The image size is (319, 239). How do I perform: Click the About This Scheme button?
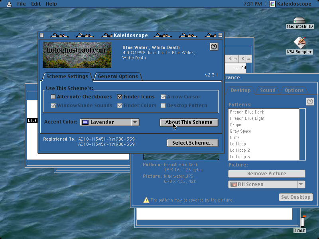point(189,122)
